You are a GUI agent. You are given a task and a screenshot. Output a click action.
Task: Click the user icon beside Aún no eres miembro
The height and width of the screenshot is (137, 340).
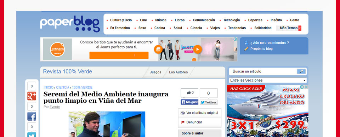click(246, 43)
